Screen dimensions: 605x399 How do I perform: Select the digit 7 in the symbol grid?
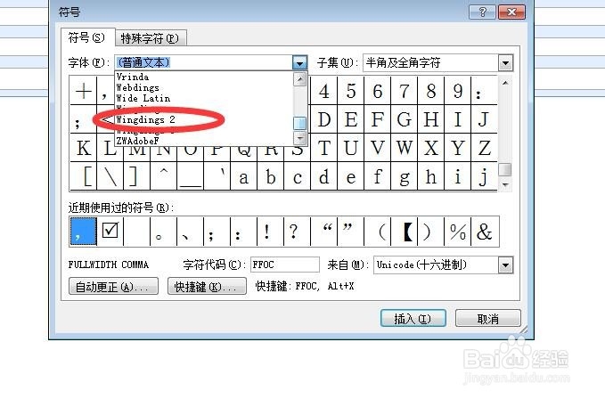click(404, 91)
